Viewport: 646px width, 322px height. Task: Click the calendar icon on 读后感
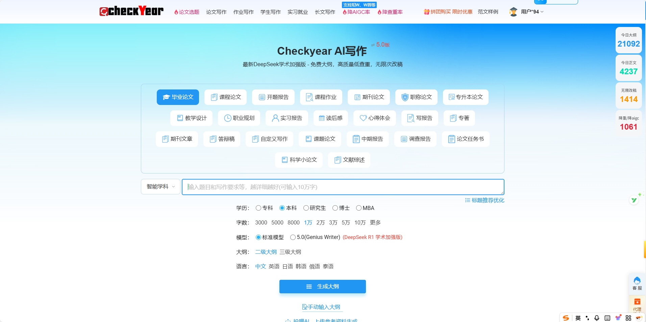tap(322, 118)
